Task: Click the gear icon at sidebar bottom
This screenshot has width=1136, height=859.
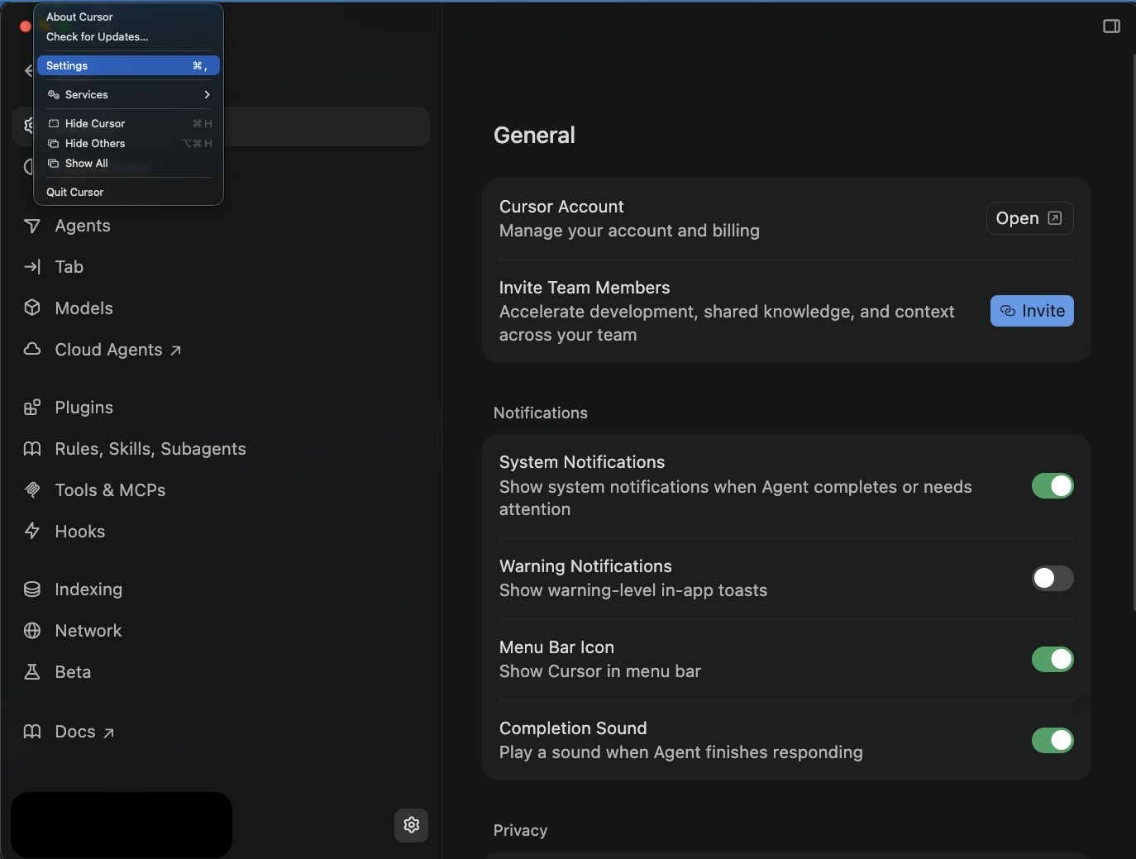Action: [412, 825]
